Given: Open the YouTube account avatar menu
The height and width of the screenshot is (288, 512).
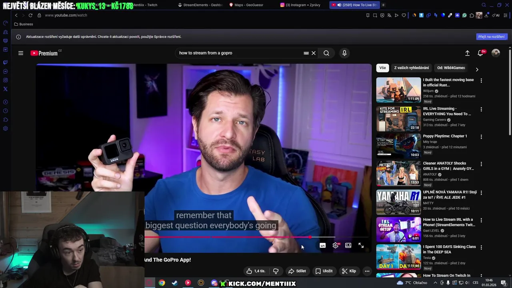Looking at the screenshot, I should pyautogui.click(x=496, y=53).
